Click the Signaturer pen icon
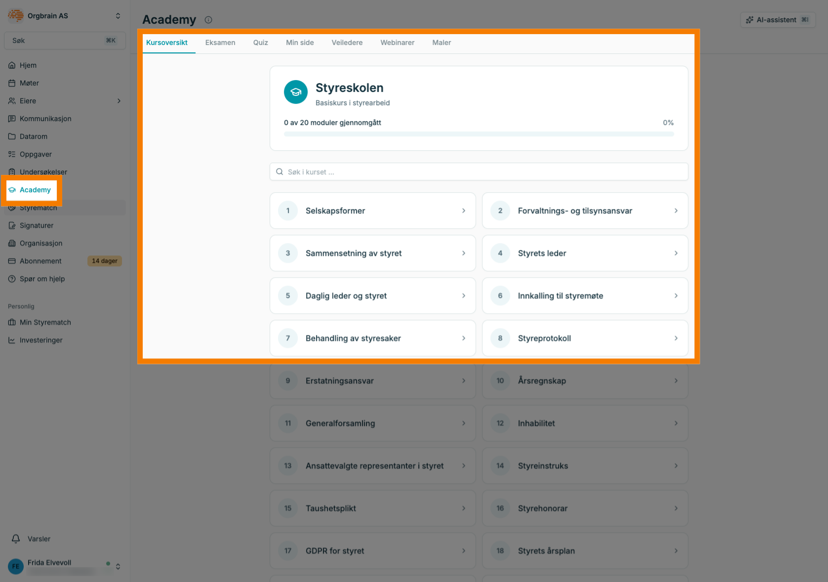This screenshot has height=582, width=828. tap(12, 225)
